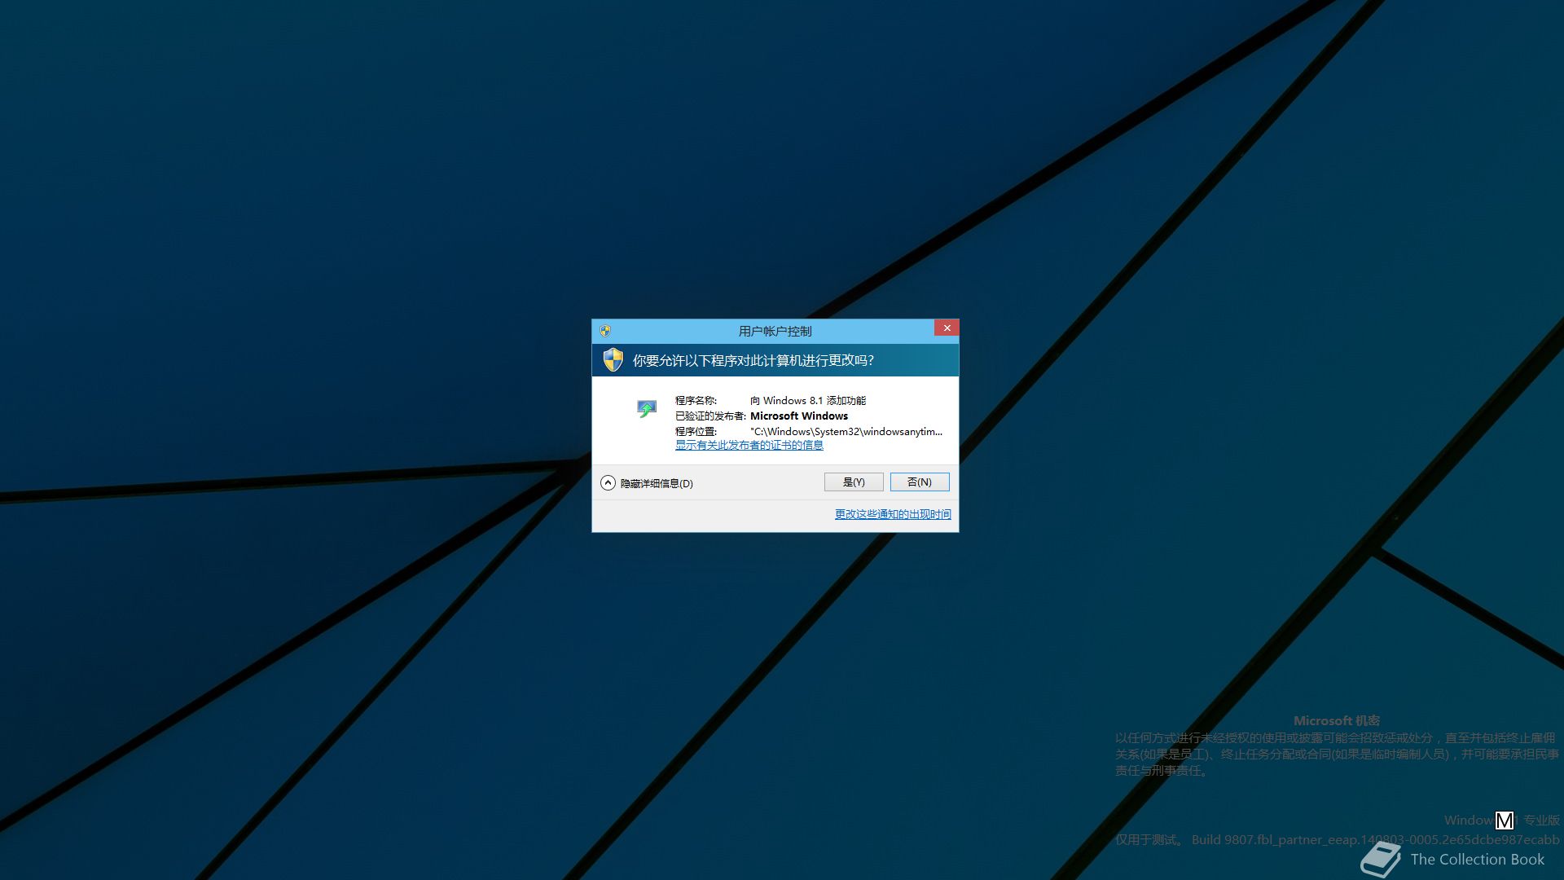Click the program path C:\Windows\System32\windowsanytim...

pyautogui.click(x=846, y=431)
